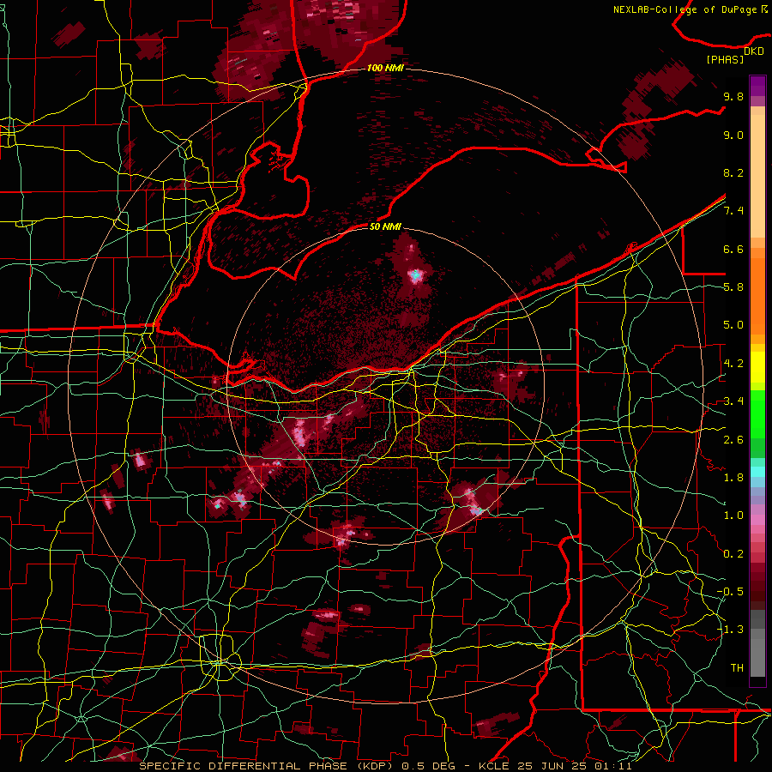Image resolution: width=772 pixels, height=772 pixels.
Task: Click the purple segment atop the color bar
Action: click(757, 86)
